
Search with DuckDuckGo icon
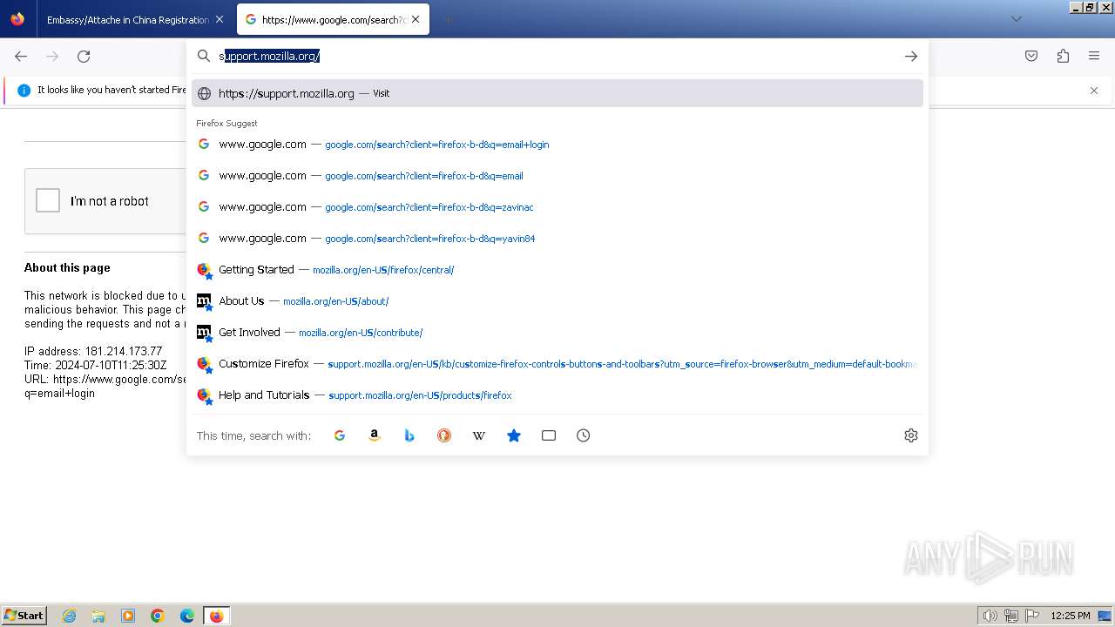[444, 435]
